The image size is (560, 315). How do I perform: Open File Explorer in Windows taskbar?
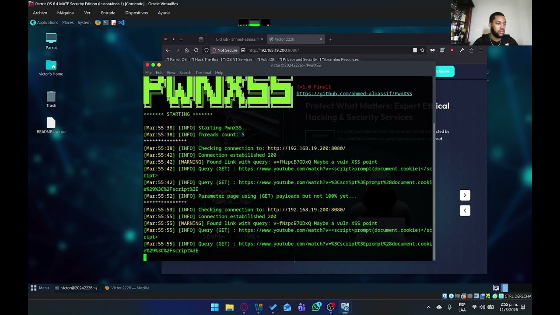pos(229,307)
